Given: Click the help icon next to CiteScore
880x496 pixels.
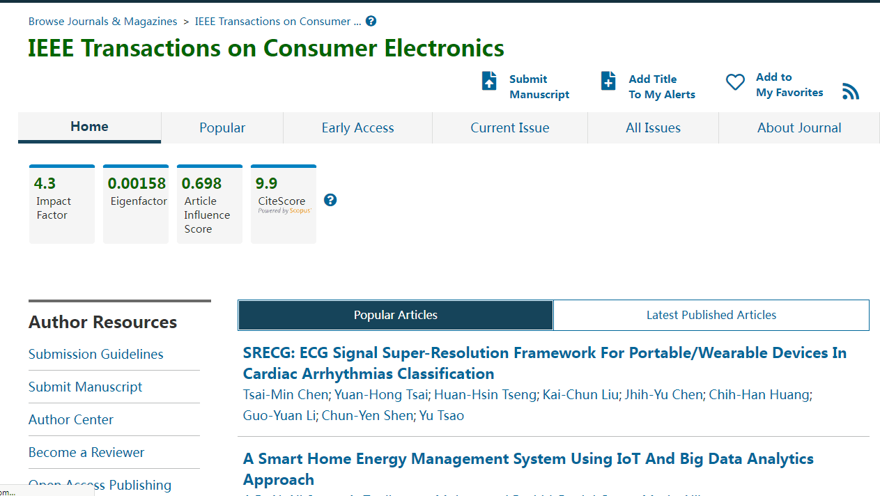Looking at the screenshot, I should click(331, 200).
